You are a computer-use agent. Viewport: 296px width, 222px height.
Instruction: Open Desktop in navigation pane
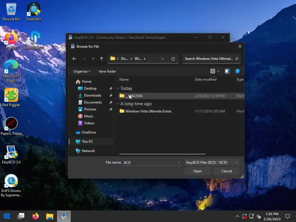[90, 88]
